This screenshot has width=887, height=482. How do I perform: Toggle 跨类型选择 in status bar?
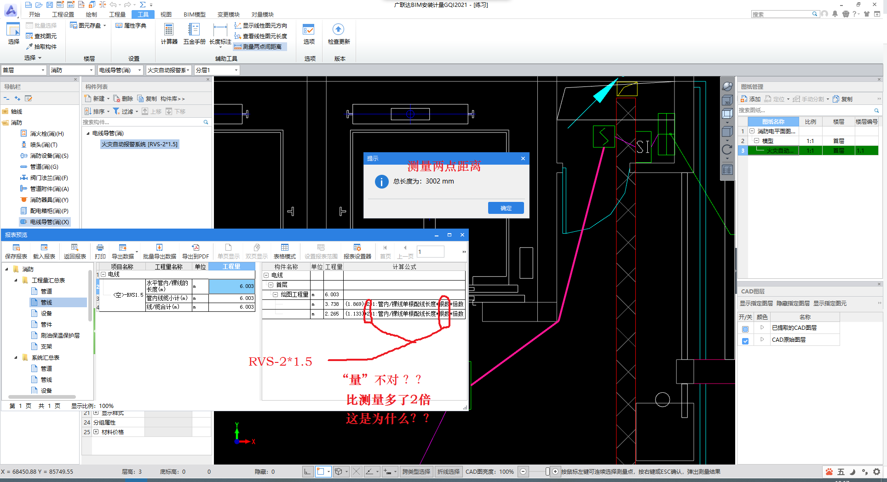point(416,471)
